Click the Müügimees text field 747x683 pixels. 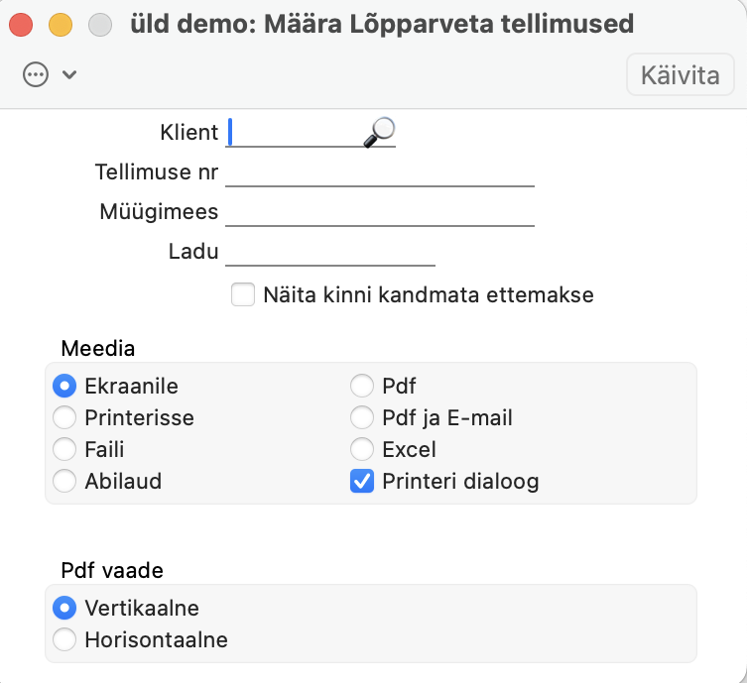(x=380, y=212)
